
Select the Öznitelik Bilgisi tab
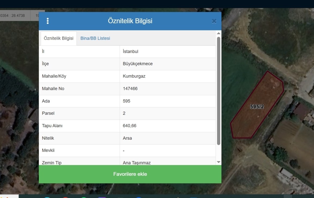pos(59,38)
